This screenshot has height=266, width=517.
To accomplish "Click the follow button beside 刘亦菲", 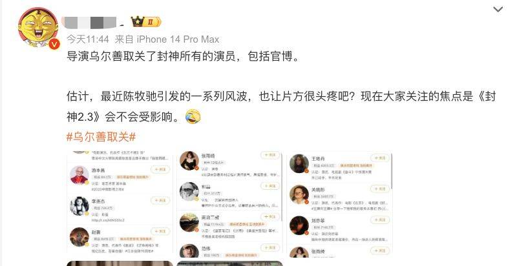I will (380, 220).
